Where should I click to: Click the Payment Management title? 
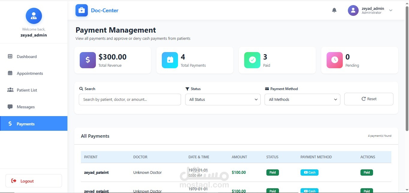(x=116, y=30)
